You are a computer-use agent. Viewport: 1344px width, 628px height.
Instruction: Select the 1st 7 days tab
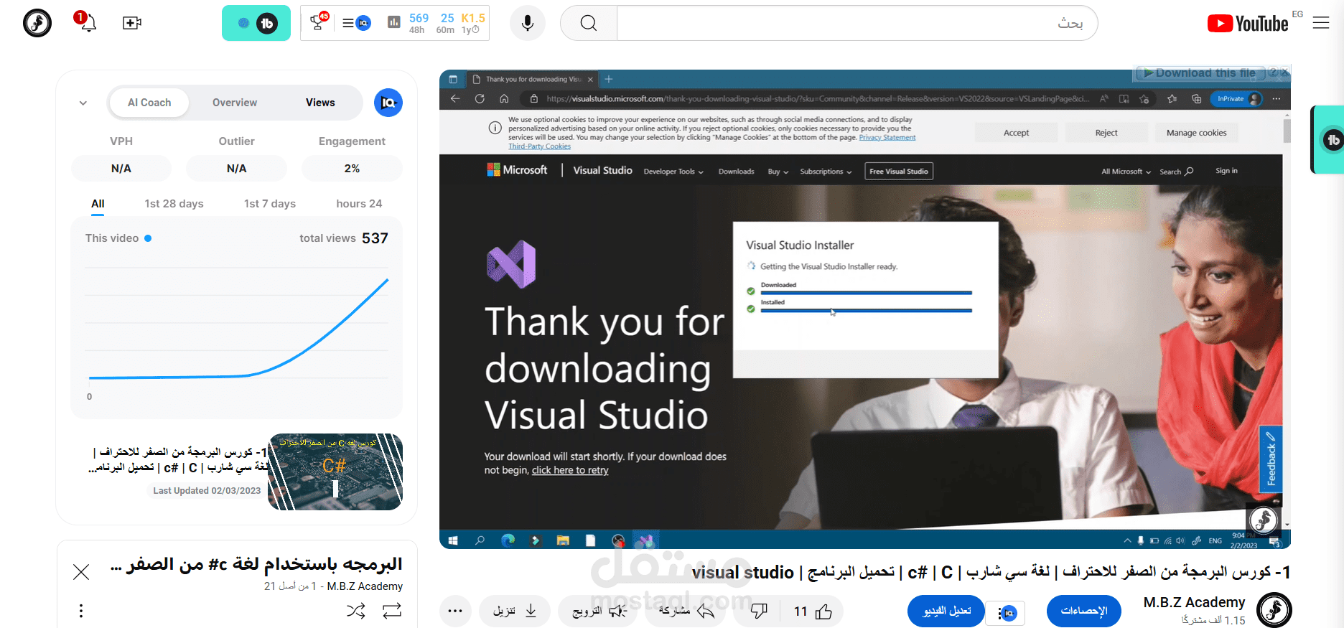click(270, 204)
